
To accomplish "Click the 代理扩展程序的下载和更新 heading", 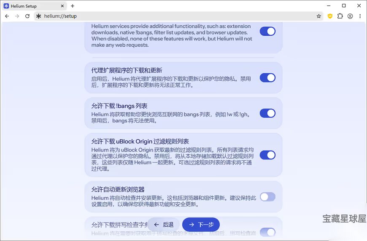I will pos(127,70).
